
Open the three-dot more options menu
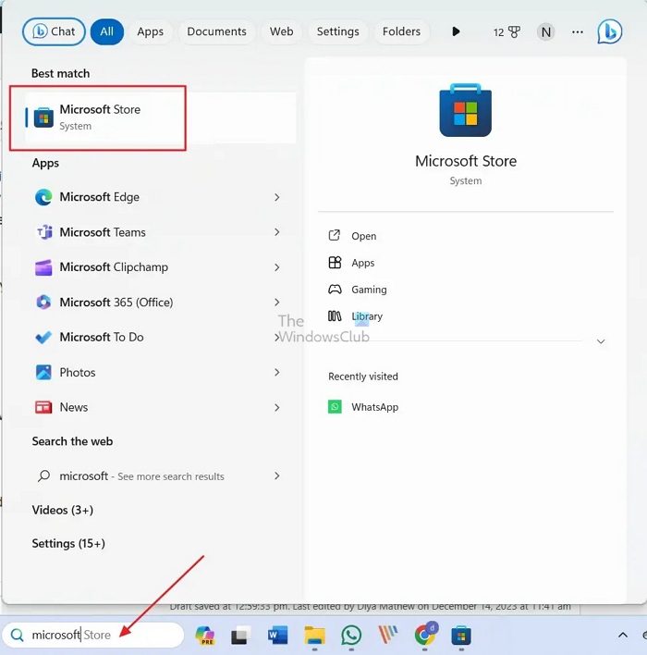pyautogui.click(x=578, y=32)
